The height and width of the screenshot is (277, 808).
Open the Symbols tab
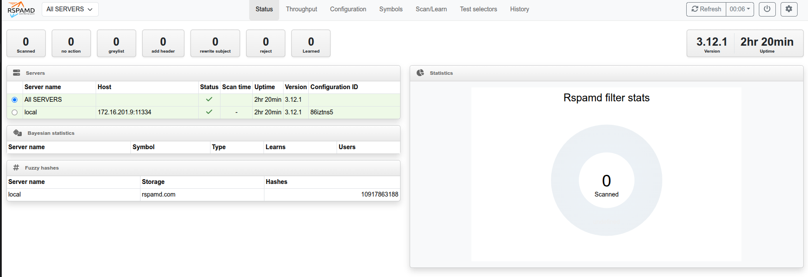[391, 9]
